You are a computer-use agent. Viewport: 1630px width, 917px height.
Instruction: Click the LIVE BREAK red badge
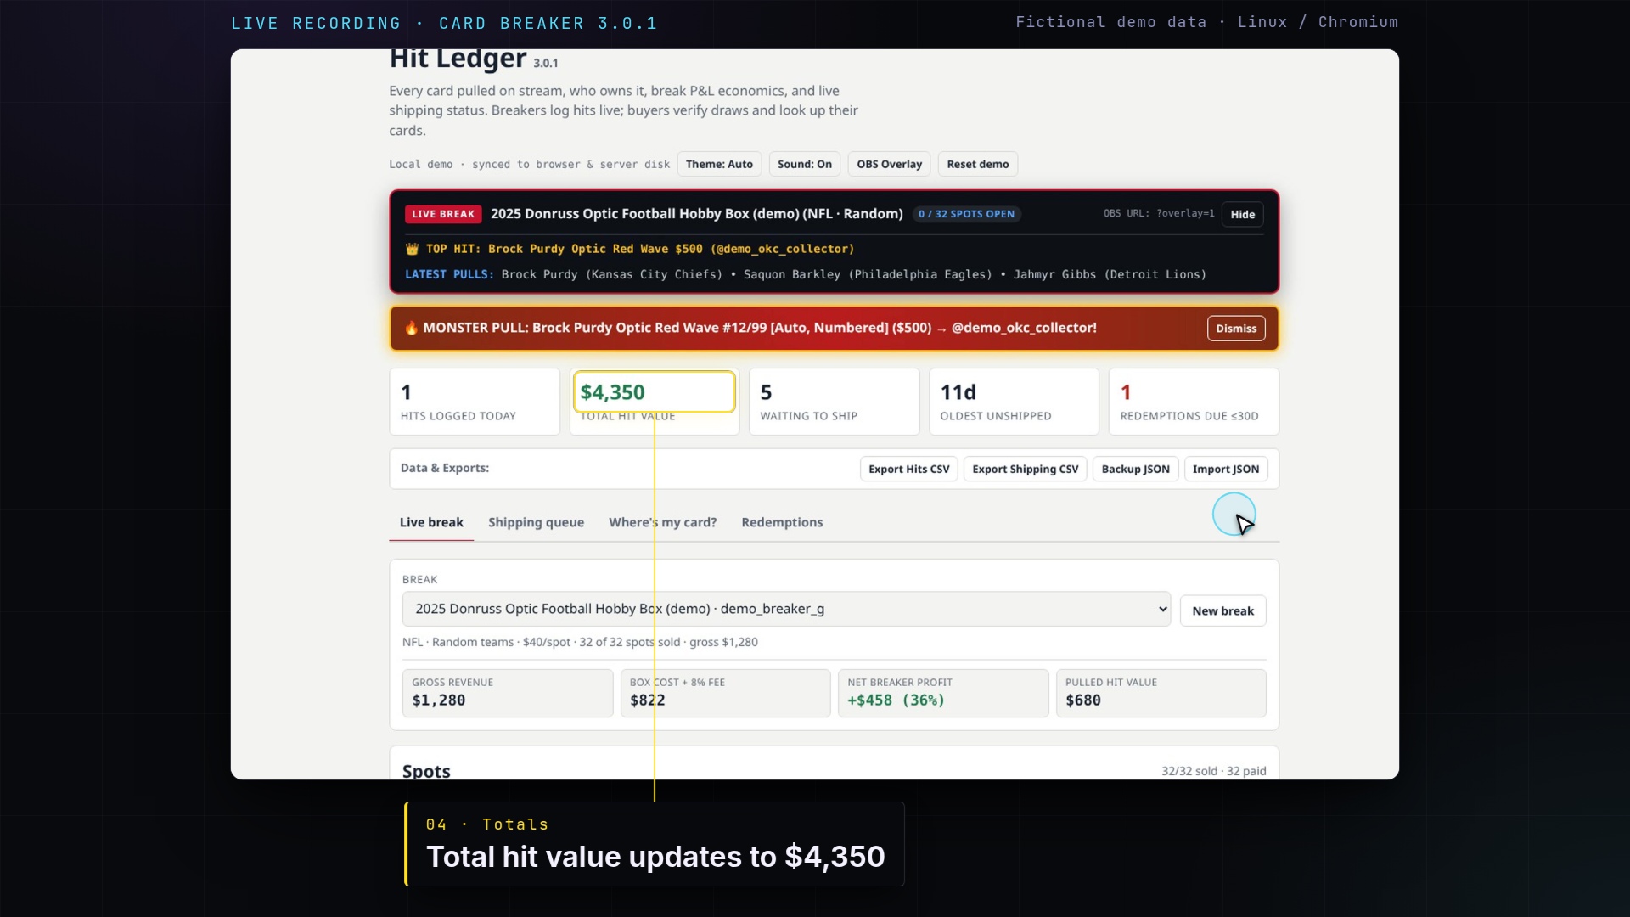pos(443,214)
